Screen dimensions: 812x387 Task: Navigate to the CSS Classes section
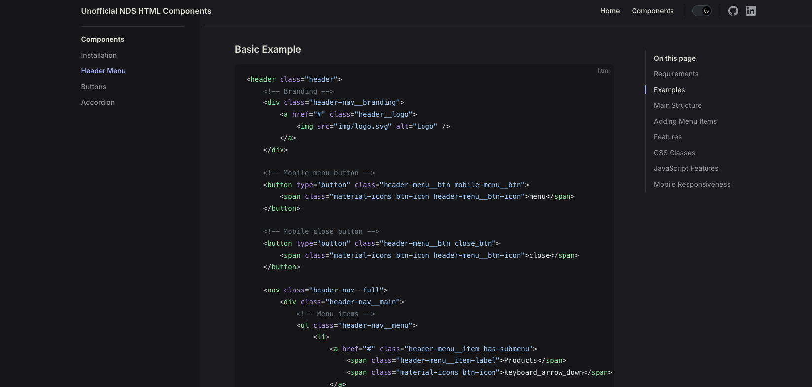click(x=674, y=153)
